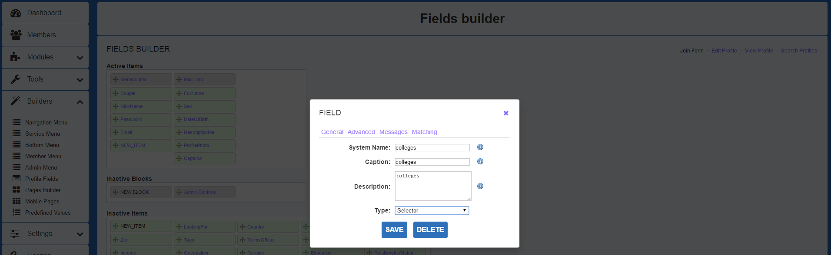This screenshot has width=831, height=255.
Task: Switch to the Advanced tab
Action: pyautogui.click(x=361, y=132)
